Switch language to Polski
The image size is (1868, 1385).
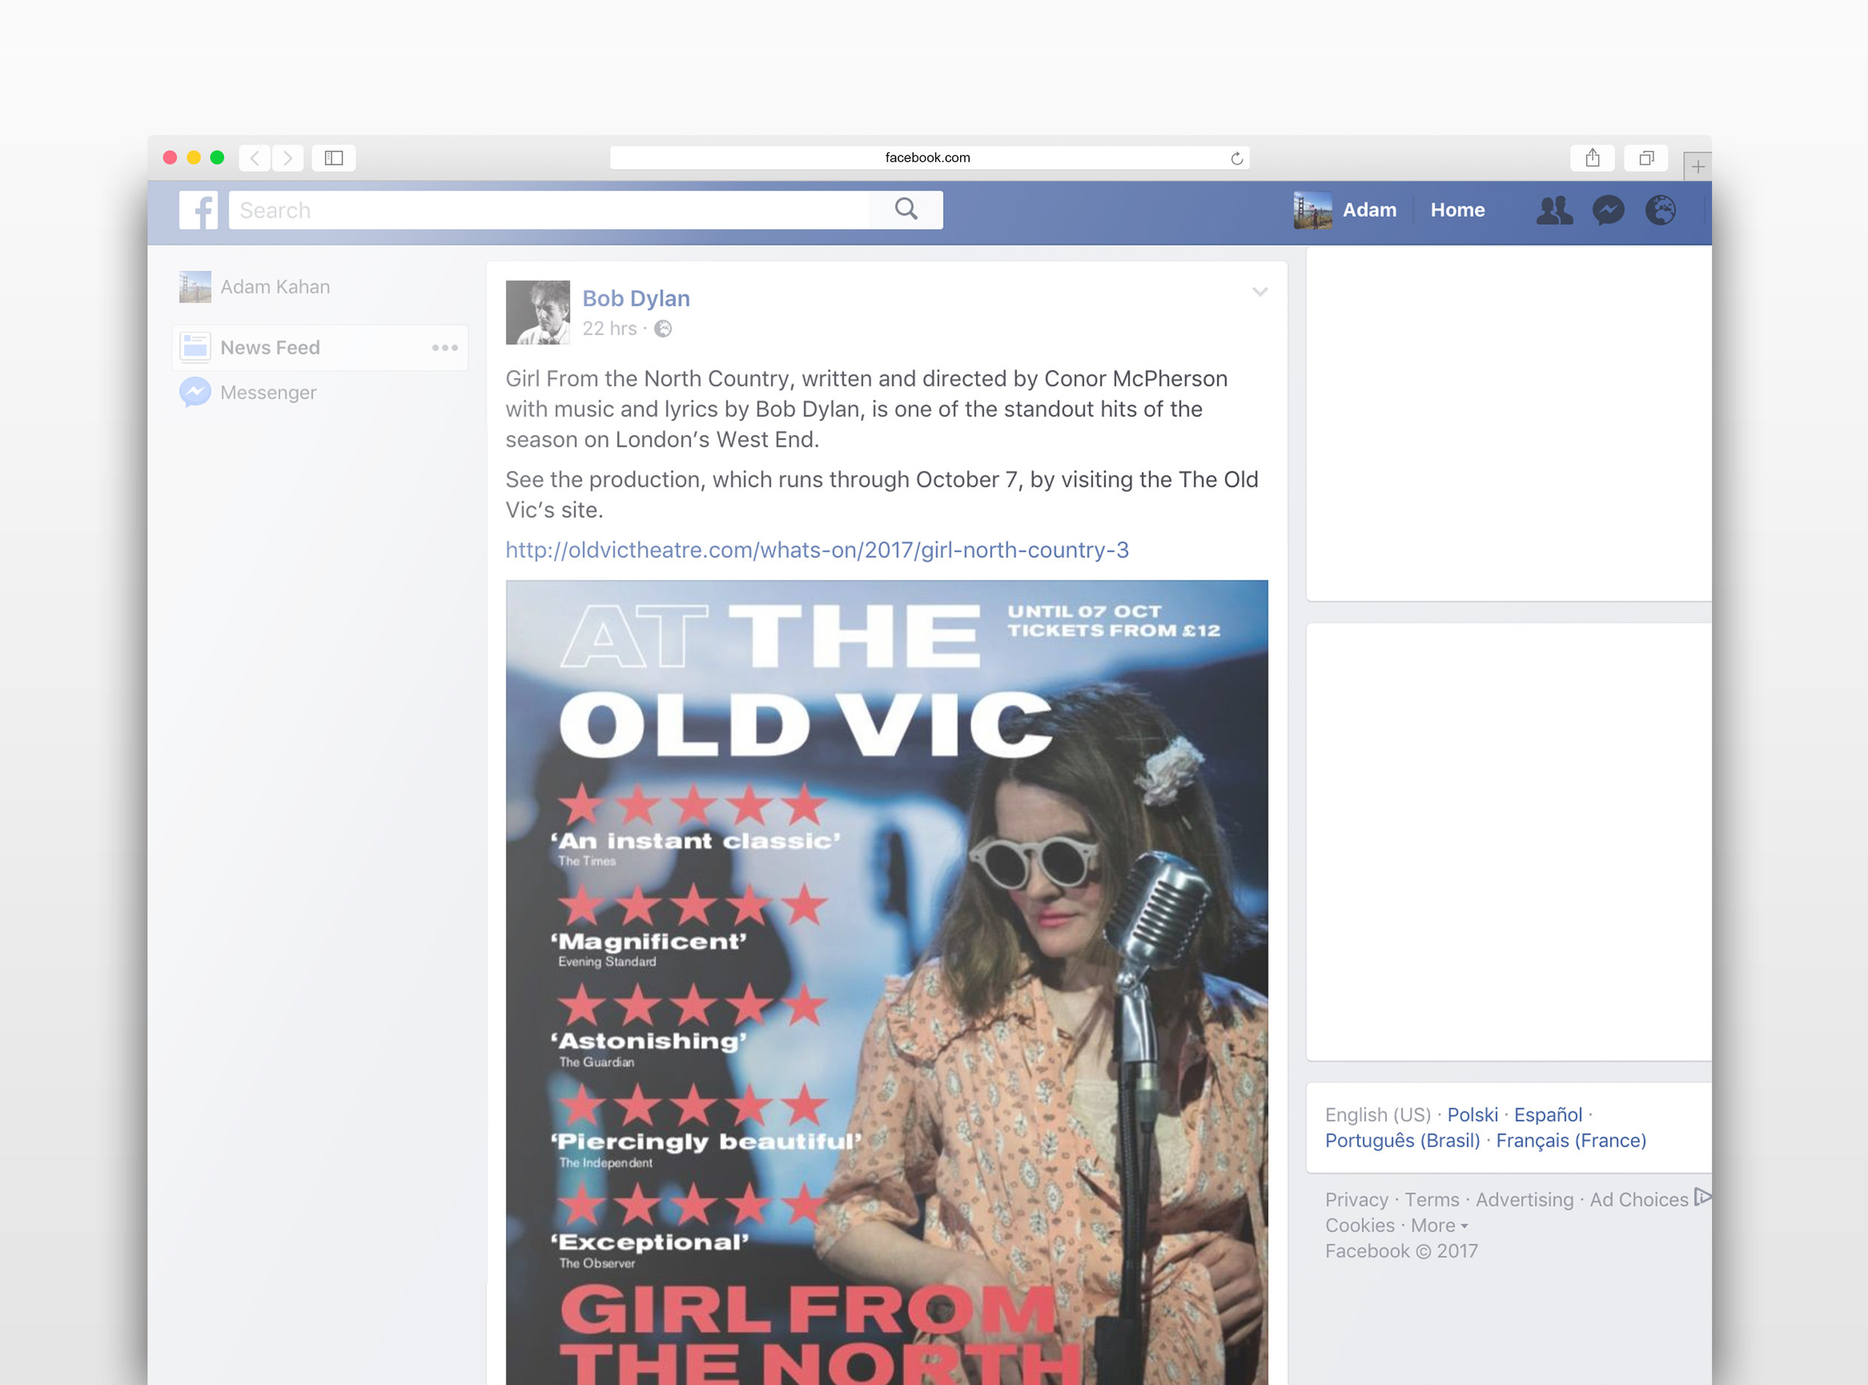1473,1115
